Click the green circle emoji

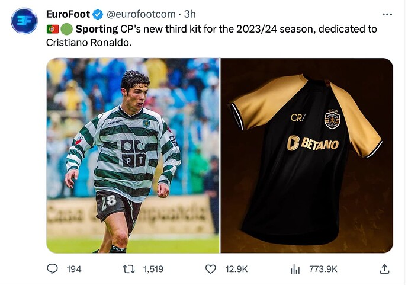[67, 29]
